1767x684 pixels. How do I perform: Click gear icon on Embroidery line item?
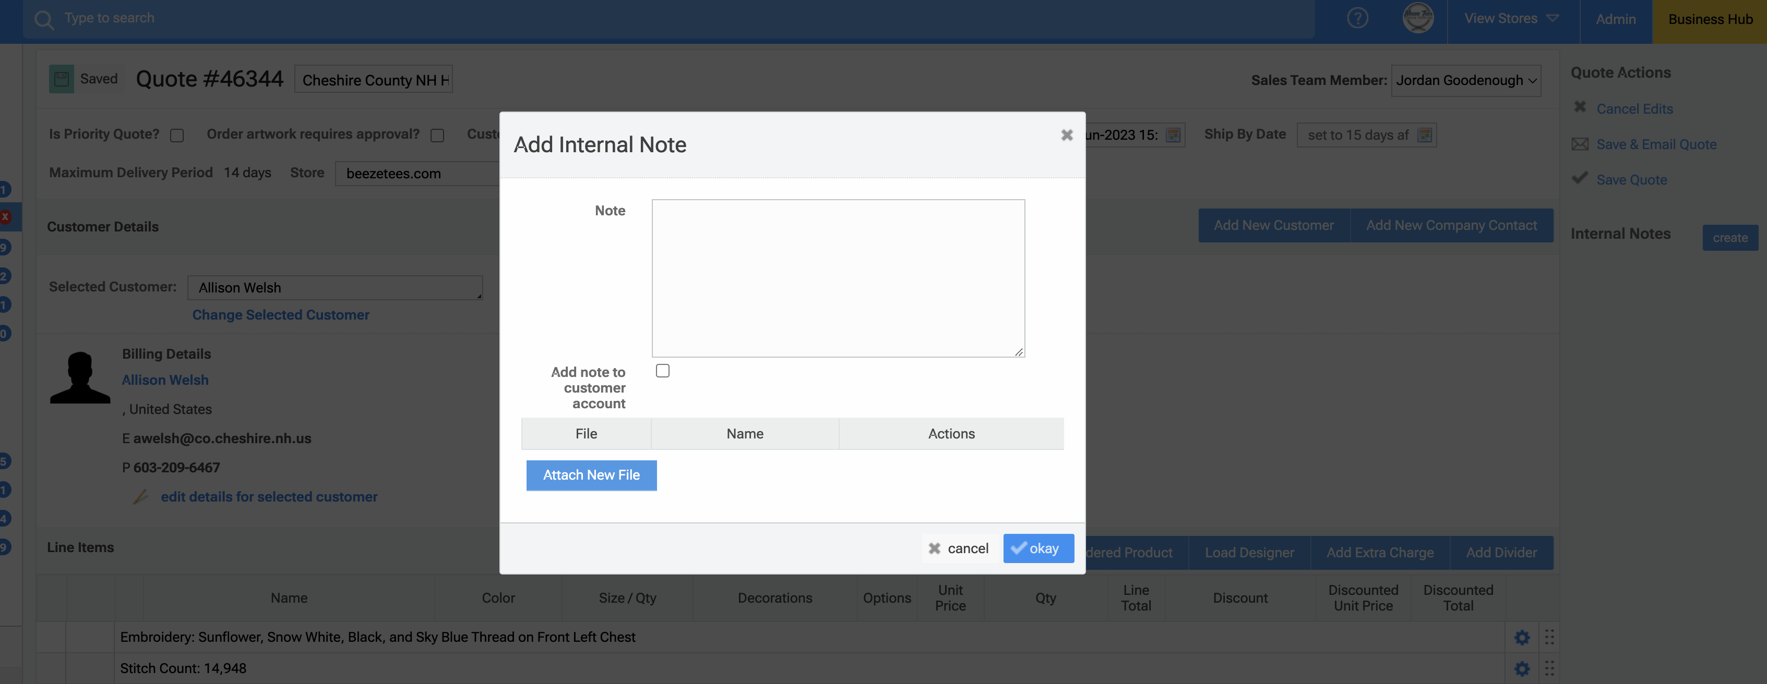[1521, 638]
